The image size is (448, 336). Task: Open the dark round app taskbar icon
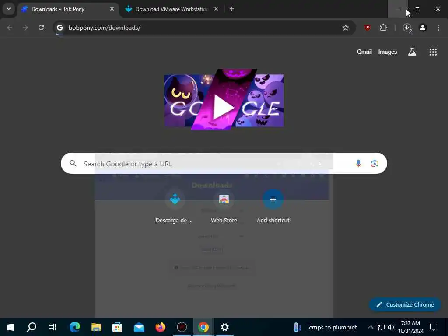click(182, 327)
